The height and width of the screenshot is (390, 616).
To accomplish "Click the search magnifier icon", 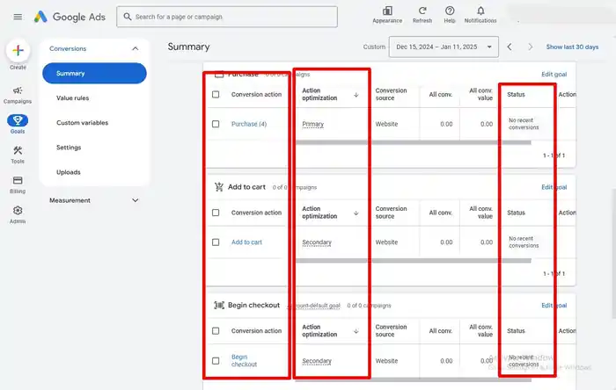I will click(128, 17).
